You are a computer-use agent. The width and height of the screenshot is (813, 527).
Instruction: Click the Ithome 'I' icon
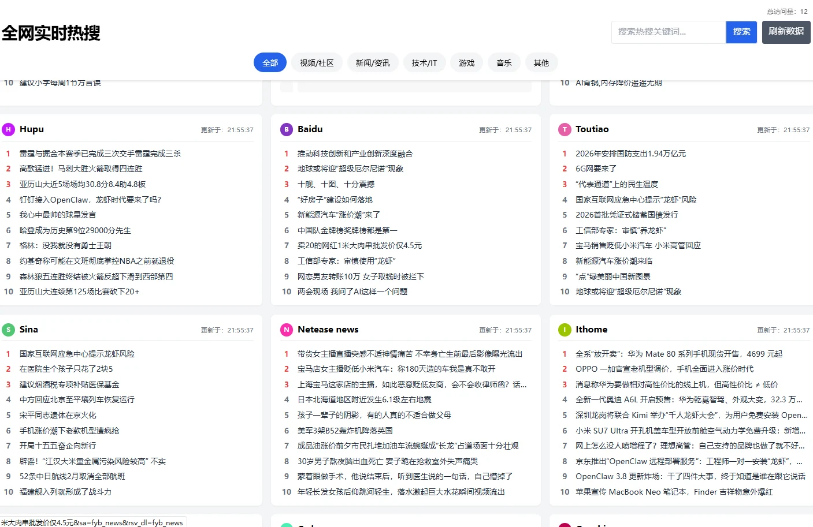[x=565, y=330]
